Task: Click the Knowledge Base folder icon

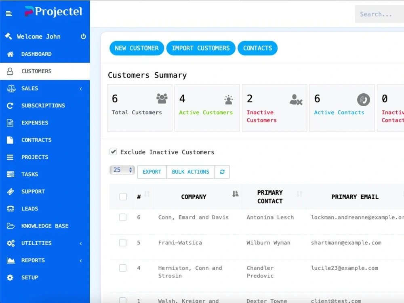Action: [11, 226]
